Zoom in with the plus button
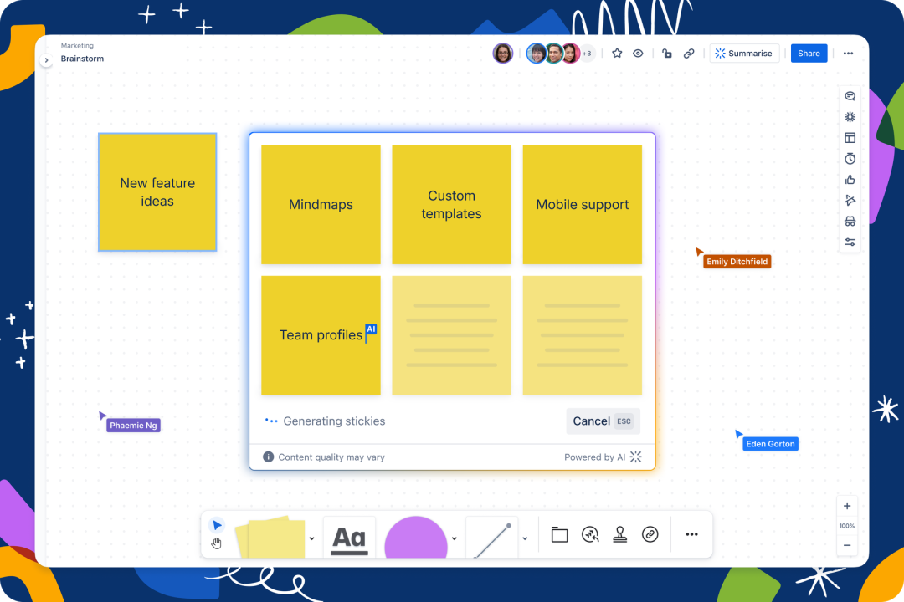This screenshot has width=904, height=602. pyautogui.click(x=847, y=507)
